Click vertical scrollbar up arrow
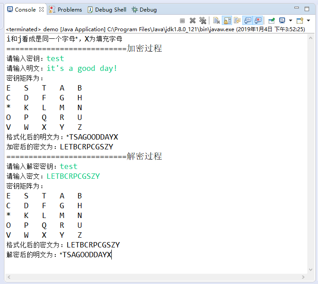318x284 pixels. (310, 38)
